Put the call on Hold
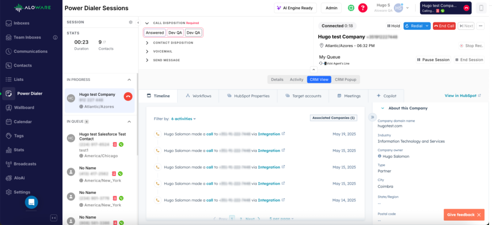The height and width of the screenshot is (225, 492). 394,26
